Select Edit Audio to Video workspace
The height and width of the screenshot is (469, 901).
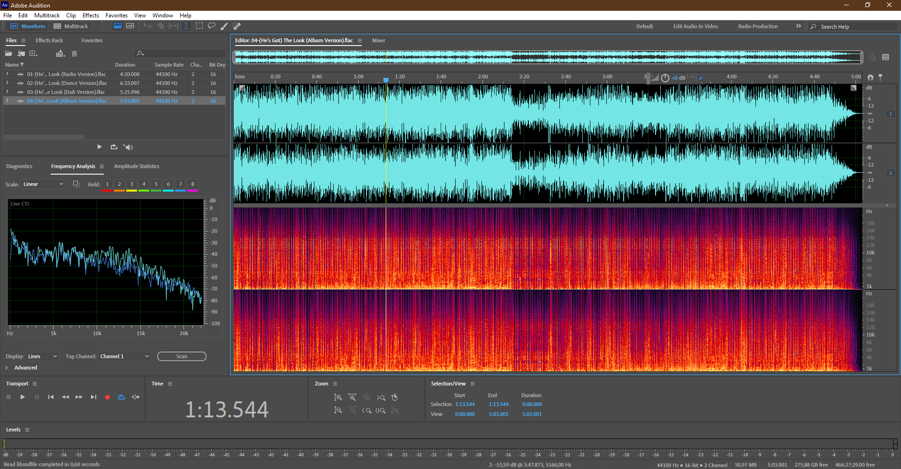[x=695, y=26]
